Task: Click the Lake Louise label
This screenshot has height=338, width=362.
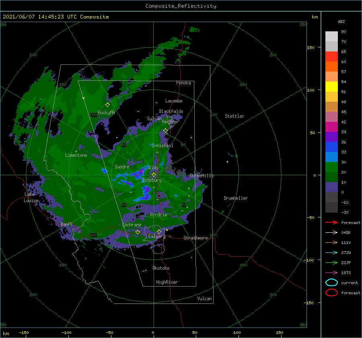Action: (x=31, y=197)
